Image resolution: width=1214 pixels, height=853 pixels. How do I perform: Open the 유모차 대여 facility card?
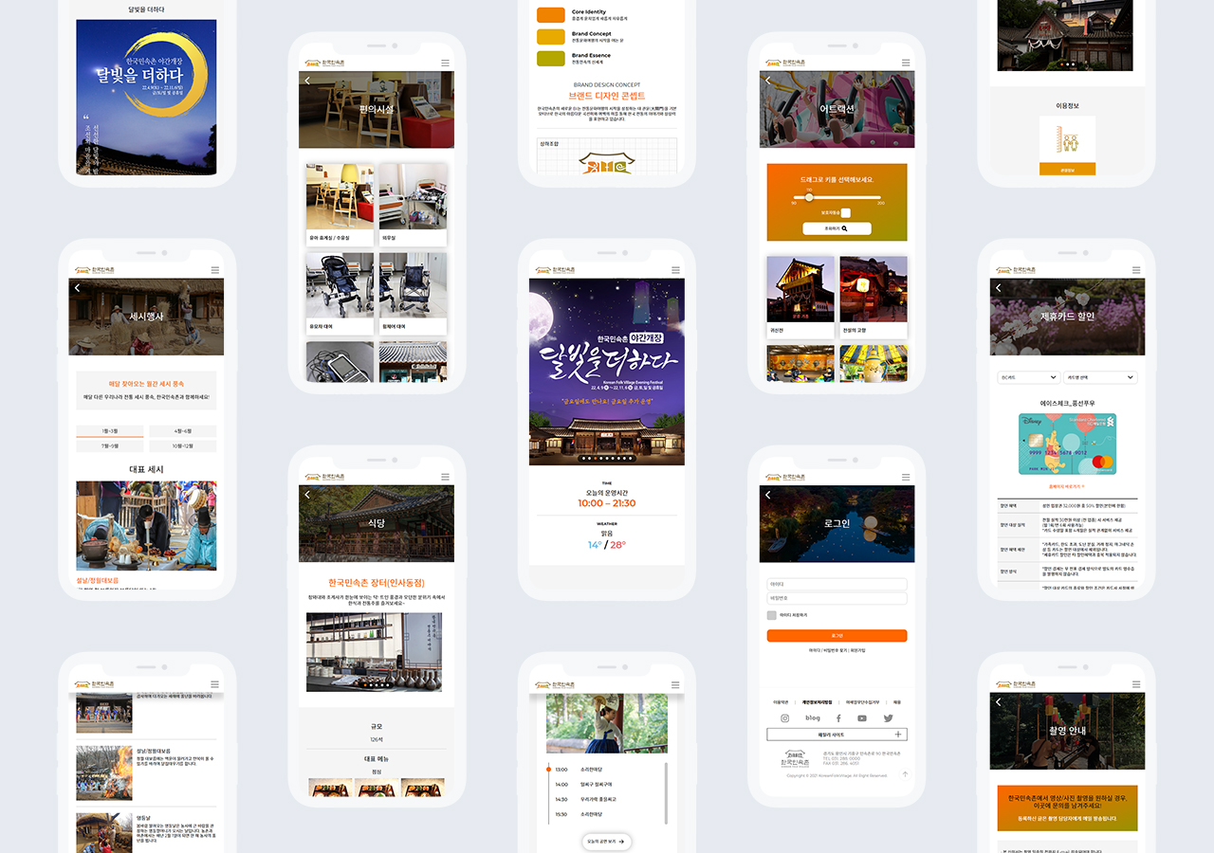tap(340, 292)
